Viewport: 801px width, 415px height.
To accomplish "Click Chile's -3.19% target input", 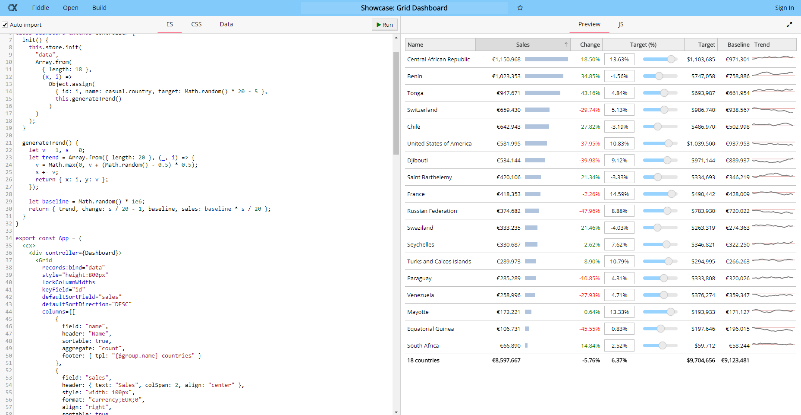I will 619,127.
